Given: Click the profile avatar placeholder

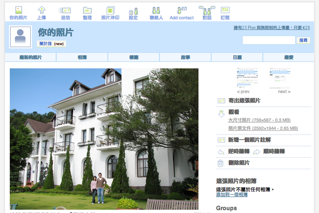Looking at the screenshot, I should 21,37.
